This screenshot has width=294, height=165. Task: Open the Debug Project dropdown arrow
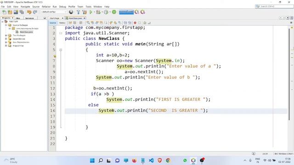click(x=102, y=12)
